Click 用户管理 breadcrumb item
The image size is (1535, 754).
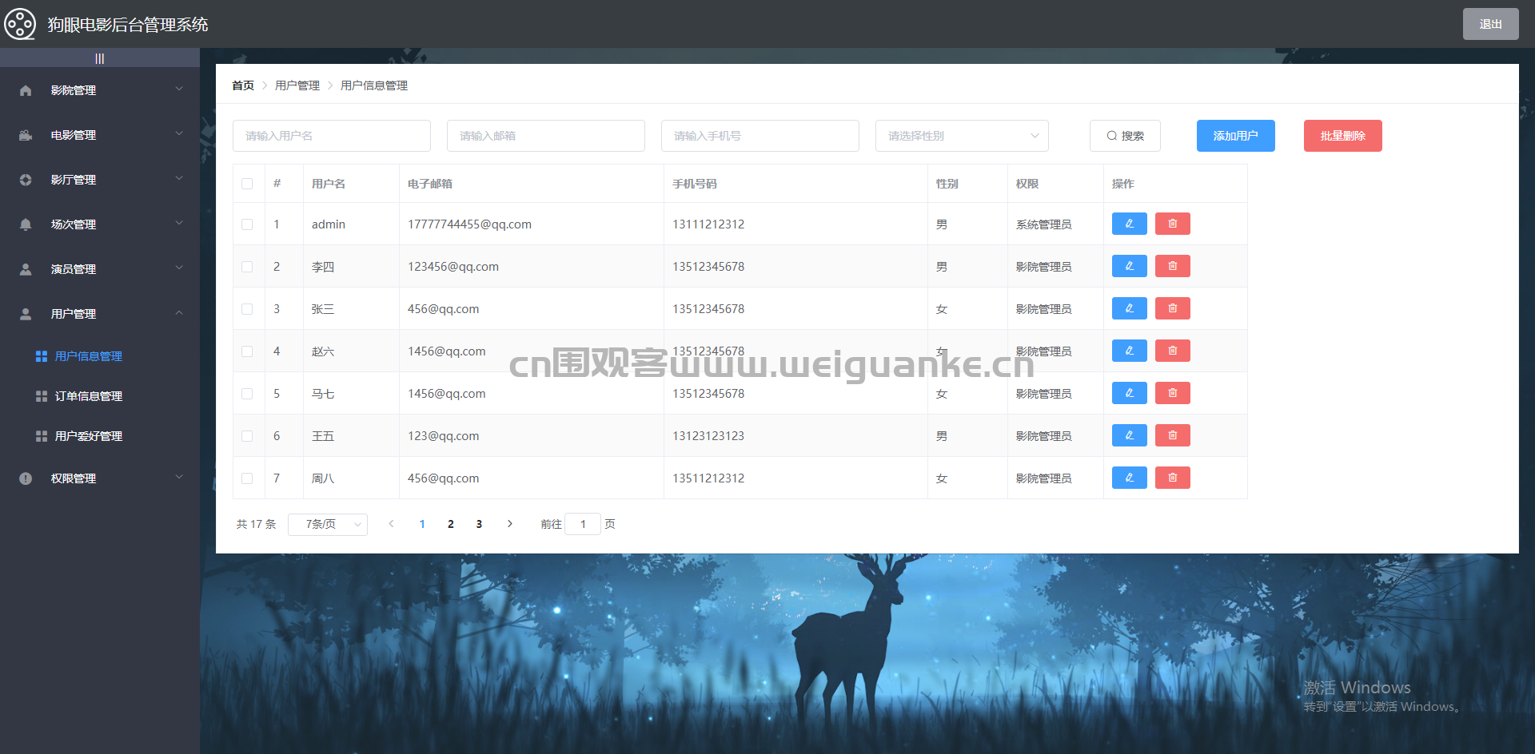click(x=297, y=85)
